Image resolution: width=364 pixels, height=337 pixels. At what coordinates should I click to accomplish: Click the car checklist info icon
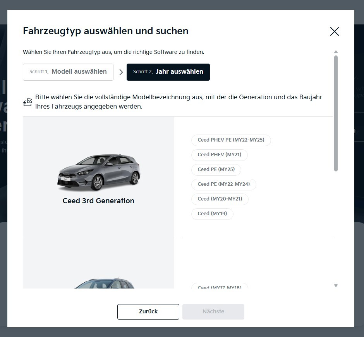27,102
